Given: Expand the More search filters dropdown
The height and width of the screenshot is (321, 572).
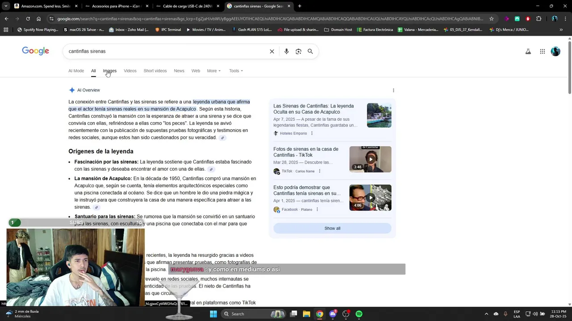Looking at the screenshot, I should 214,71.
